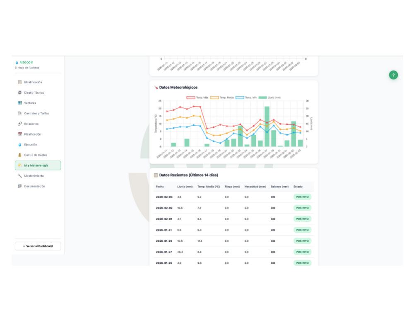The image size is (414, 311).
Task: Select the 2026-01-27 date cell
Action: tap(164, 252)
